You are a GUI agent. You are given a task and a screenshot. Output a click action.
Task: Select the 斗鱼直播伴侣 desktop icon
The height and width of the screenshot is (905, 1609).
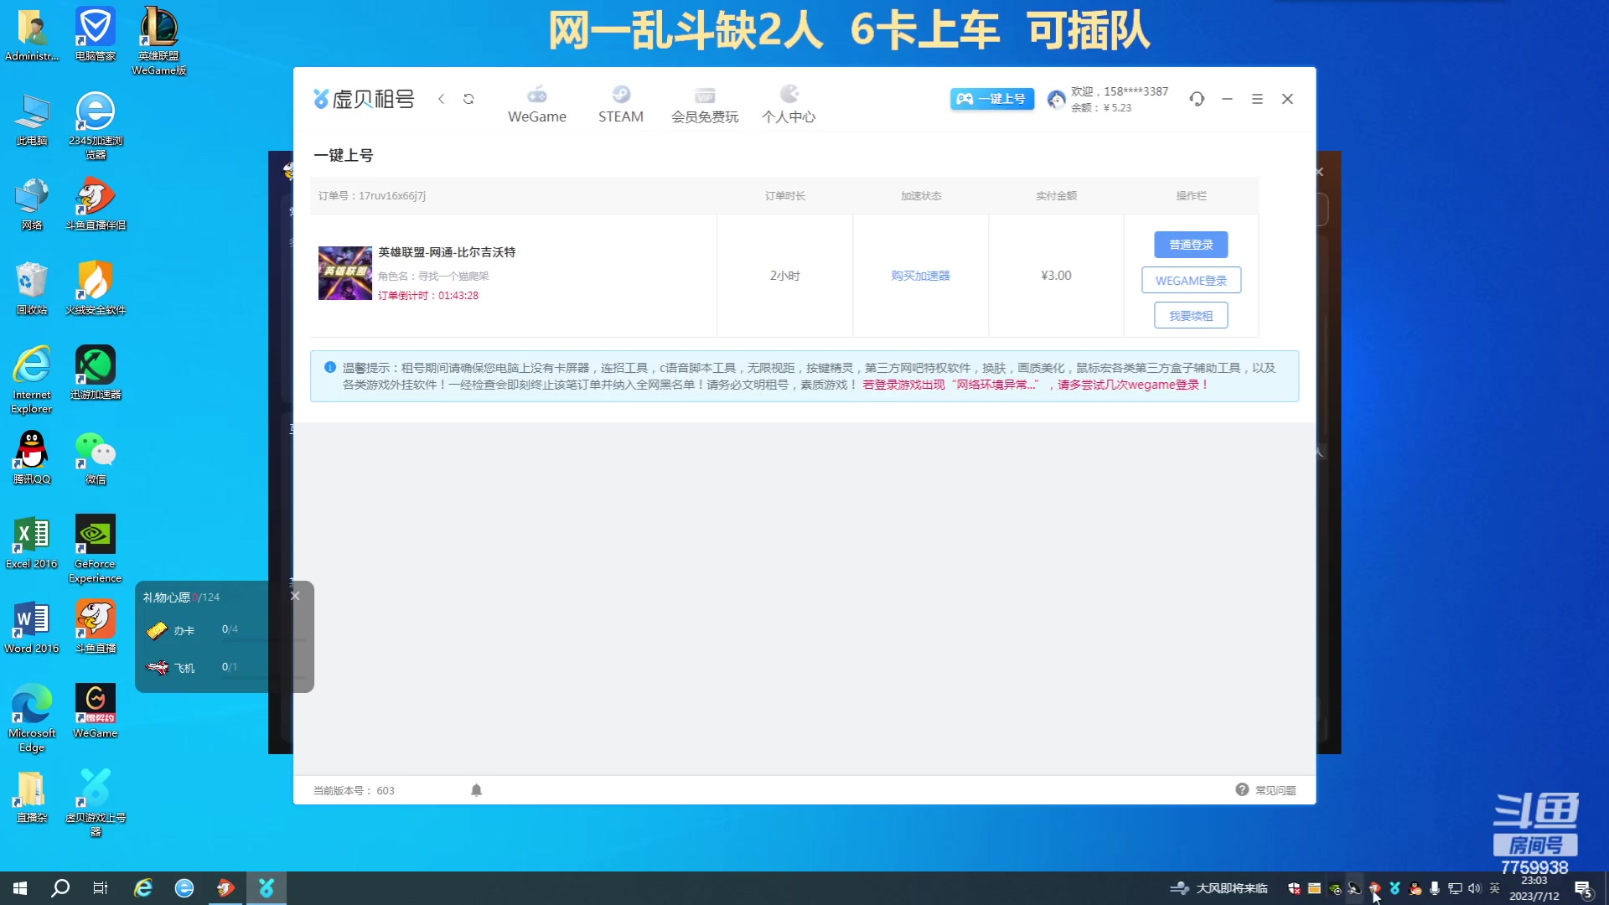pyautogui.click(x=96, y=204)
